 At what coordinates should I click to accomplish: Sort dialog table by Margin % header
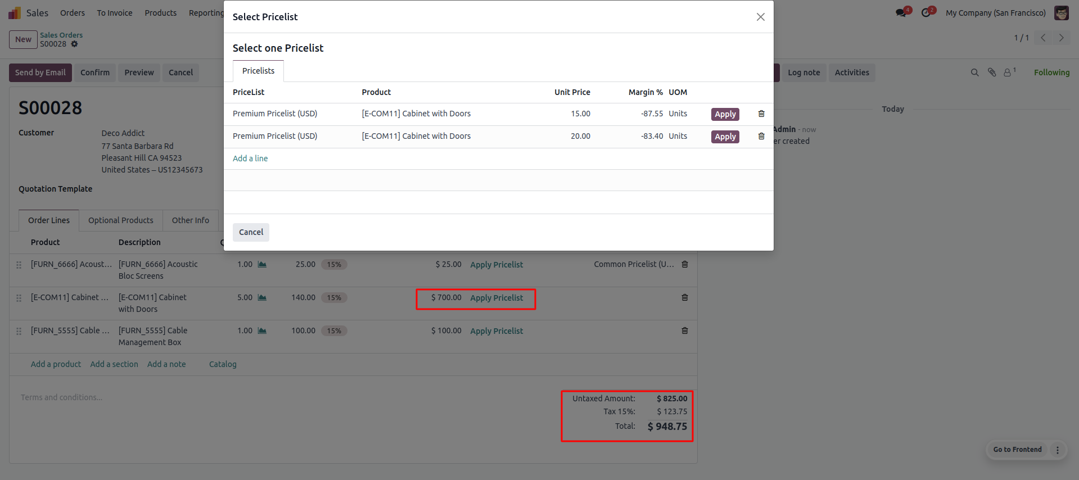[645, 92]
